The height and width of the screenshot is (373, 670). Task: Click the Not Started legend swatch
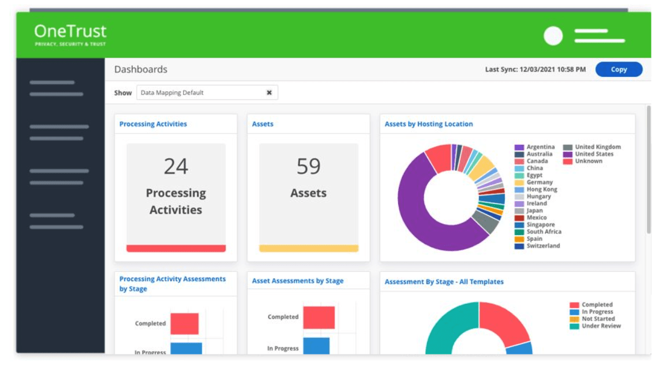(574, 319)
